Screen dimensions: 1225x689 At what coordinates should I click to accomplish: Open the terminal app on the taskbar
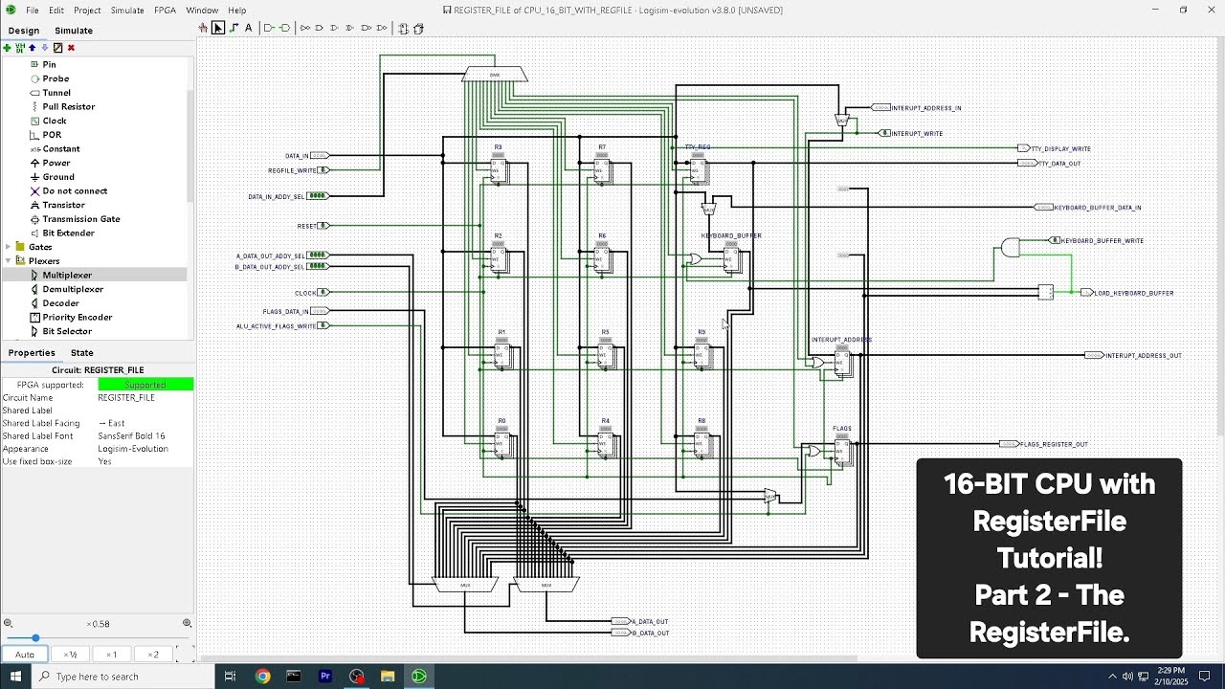[x=294, y=677]
